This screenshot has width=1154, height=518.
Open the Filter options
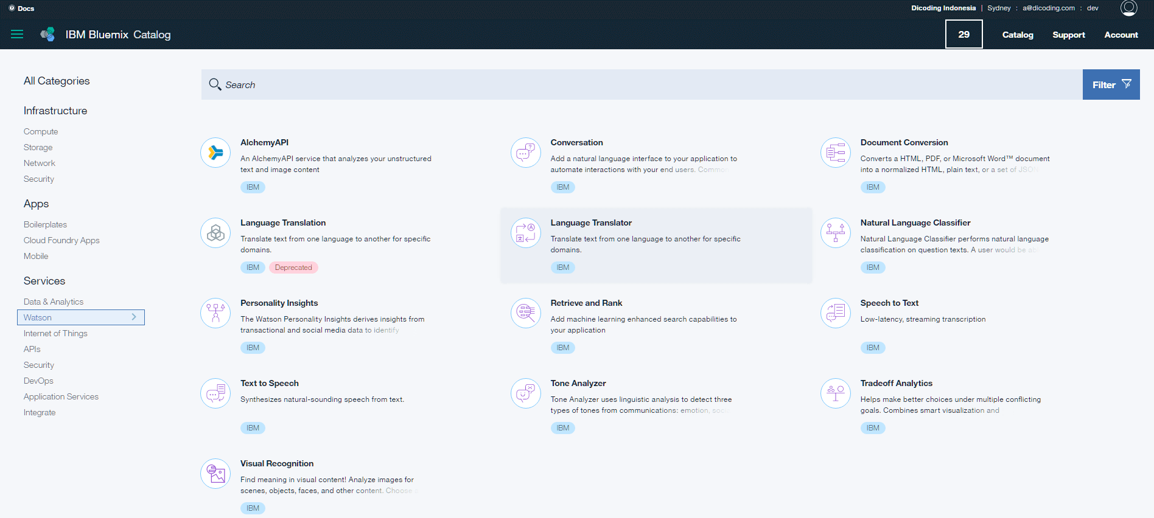point(1111,85)
